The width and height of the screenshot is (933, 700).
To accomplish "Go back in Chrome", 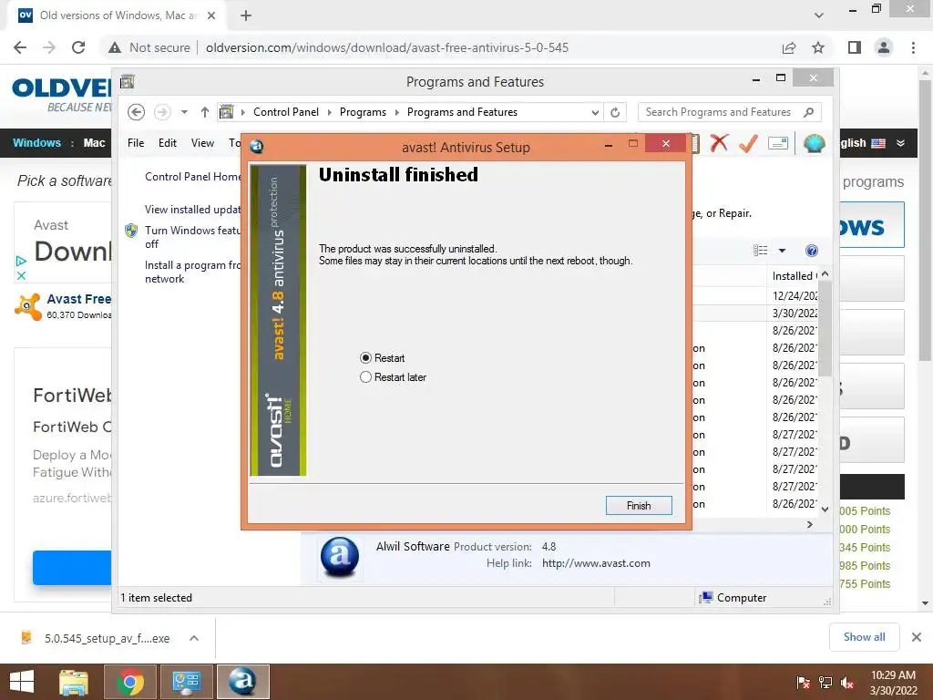I will coord(20,47).
